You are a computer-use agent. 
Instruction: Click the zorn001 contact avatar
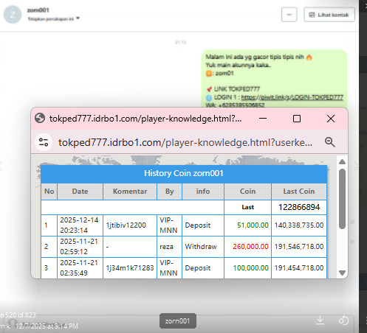tap(13, 15)
